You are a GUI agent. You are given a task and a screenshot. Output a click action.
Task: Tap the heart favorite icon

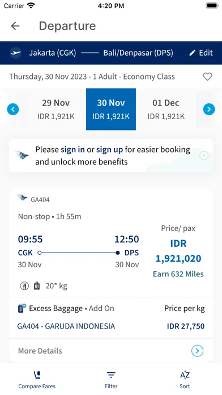tap(207, 77)
